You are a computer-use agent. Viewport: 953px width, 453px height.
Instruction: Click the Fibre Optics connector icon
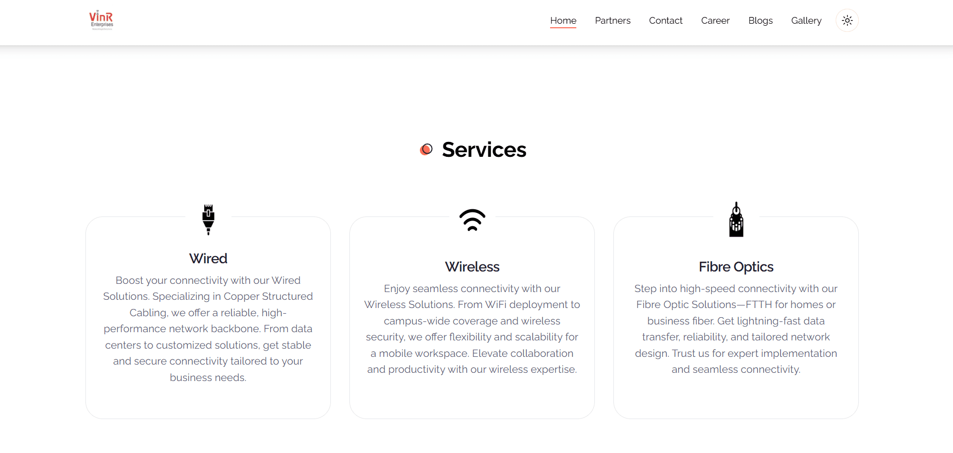tap(736, 220)
